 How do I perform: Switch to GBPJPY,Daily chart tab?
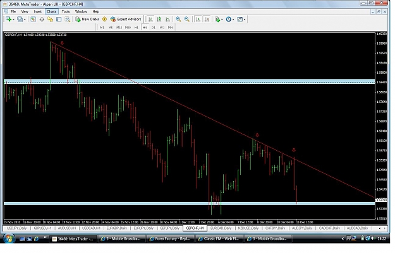click(170, 228)
